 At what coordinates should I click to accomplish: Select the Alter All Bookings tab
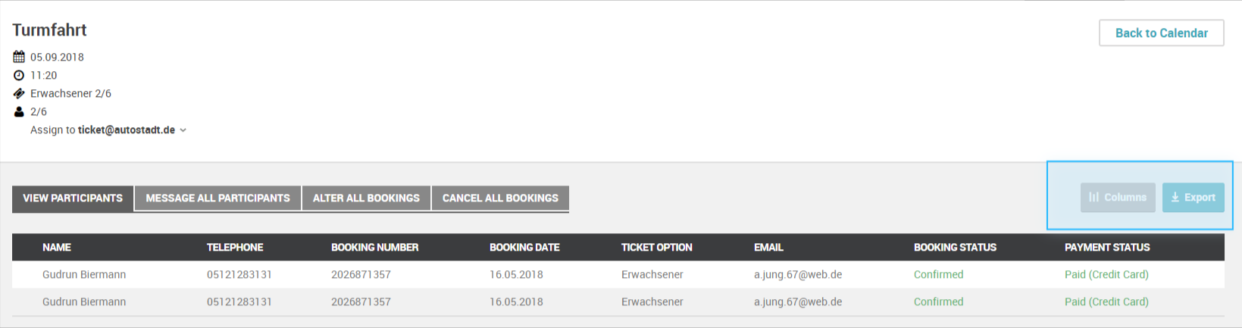click(x=366, y=198)
